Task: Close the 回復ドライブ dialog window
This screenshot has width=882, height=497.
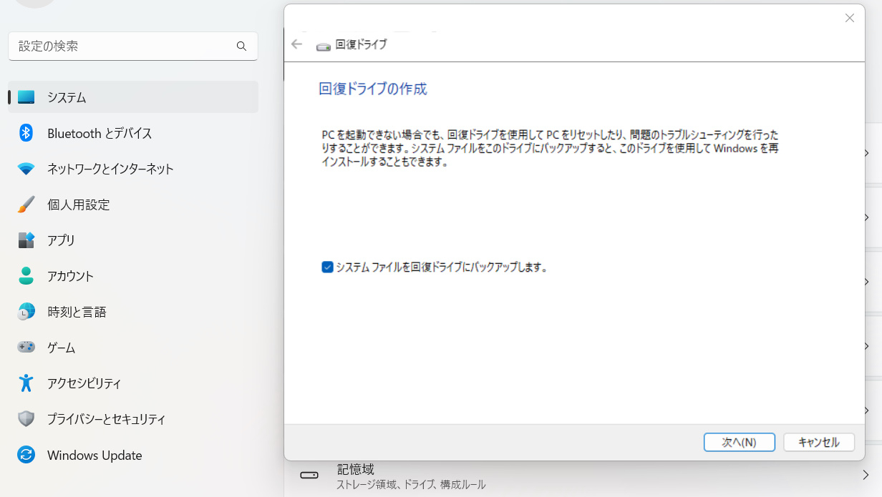Action: (850, 18)
